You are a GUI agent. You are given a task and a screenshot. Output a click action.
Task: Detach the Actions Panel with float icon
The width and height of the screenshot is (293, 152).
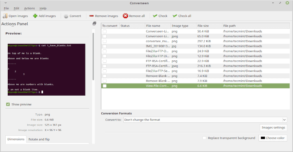coord(94,24)
